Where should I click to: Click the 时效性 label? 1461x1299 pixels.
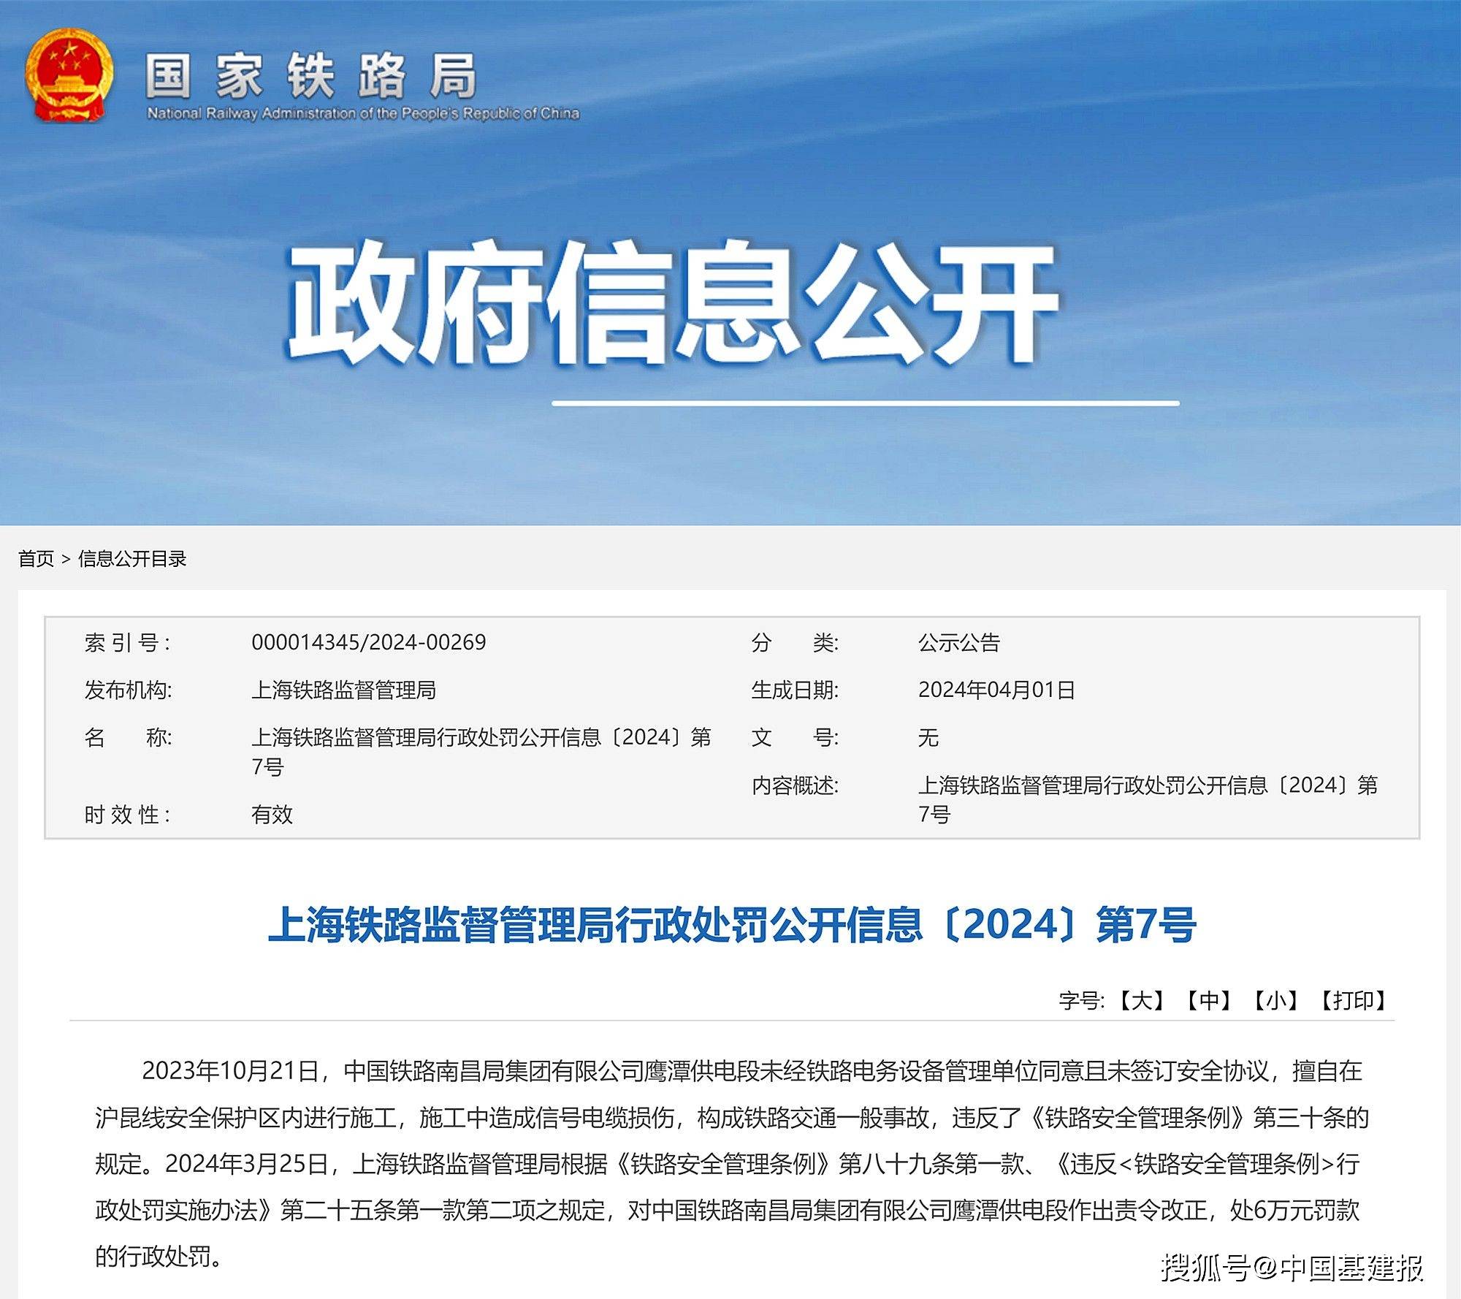tap(127, 814)
